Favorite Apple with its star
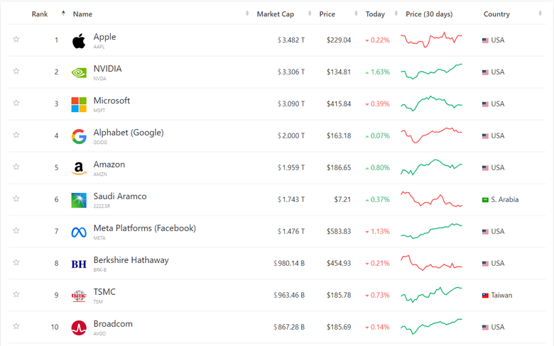554x346 pixels. pyautogui.click(x=16, y=39)
